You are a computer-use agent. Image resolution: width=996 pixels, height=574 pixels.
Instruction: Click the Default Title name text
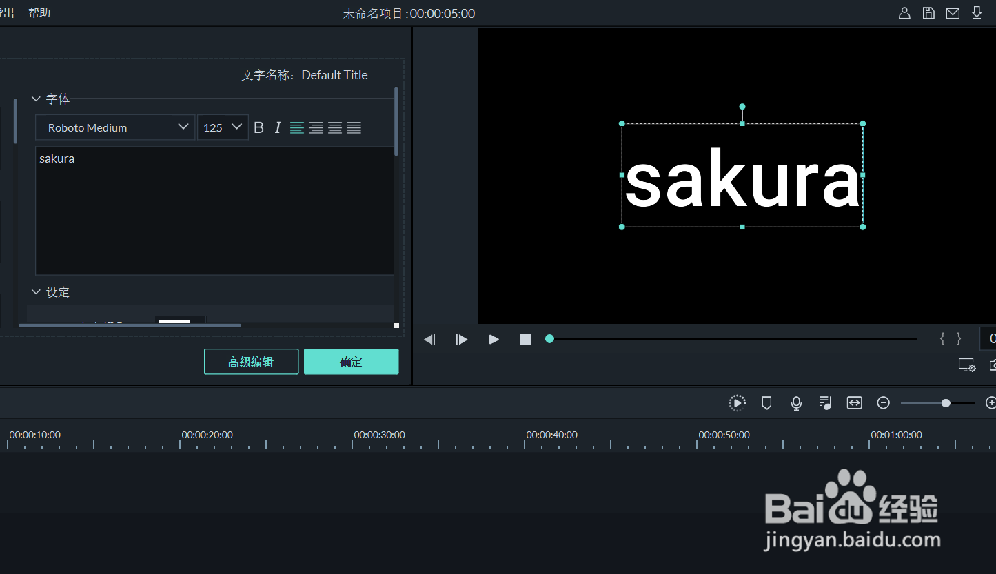335,75
